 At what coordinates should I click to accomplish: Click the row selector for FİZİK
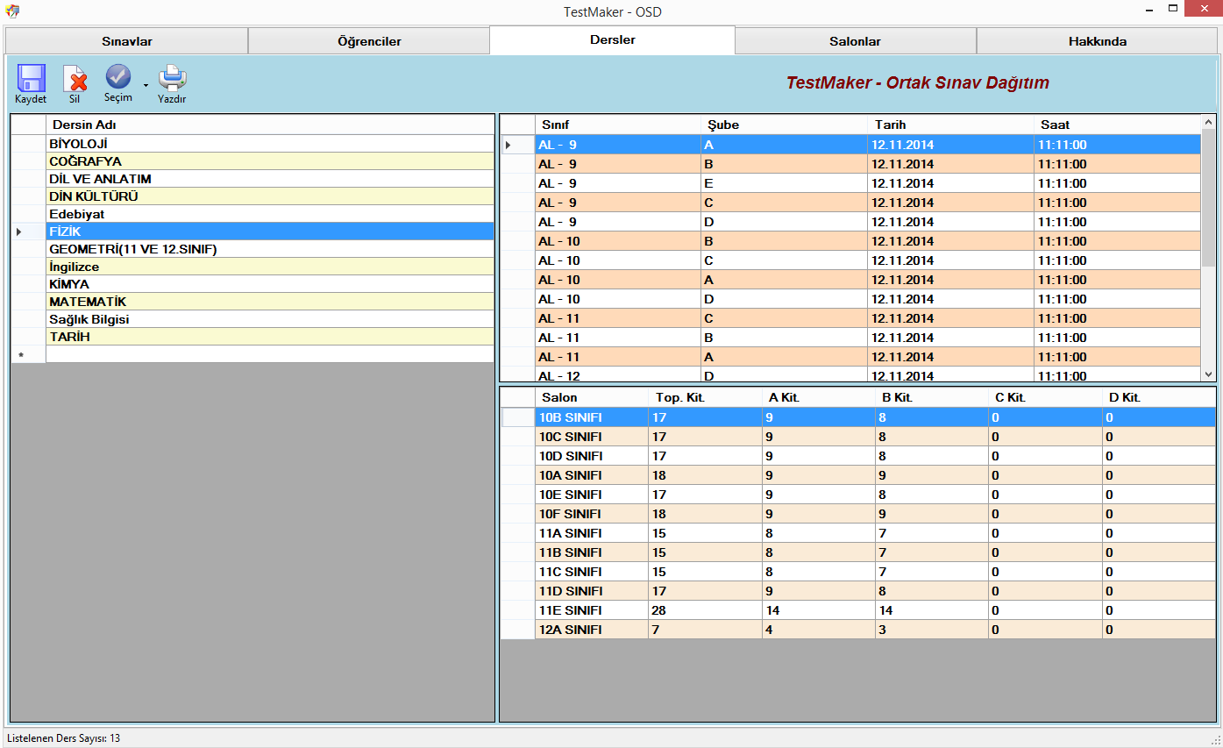(x=28, y=232)
